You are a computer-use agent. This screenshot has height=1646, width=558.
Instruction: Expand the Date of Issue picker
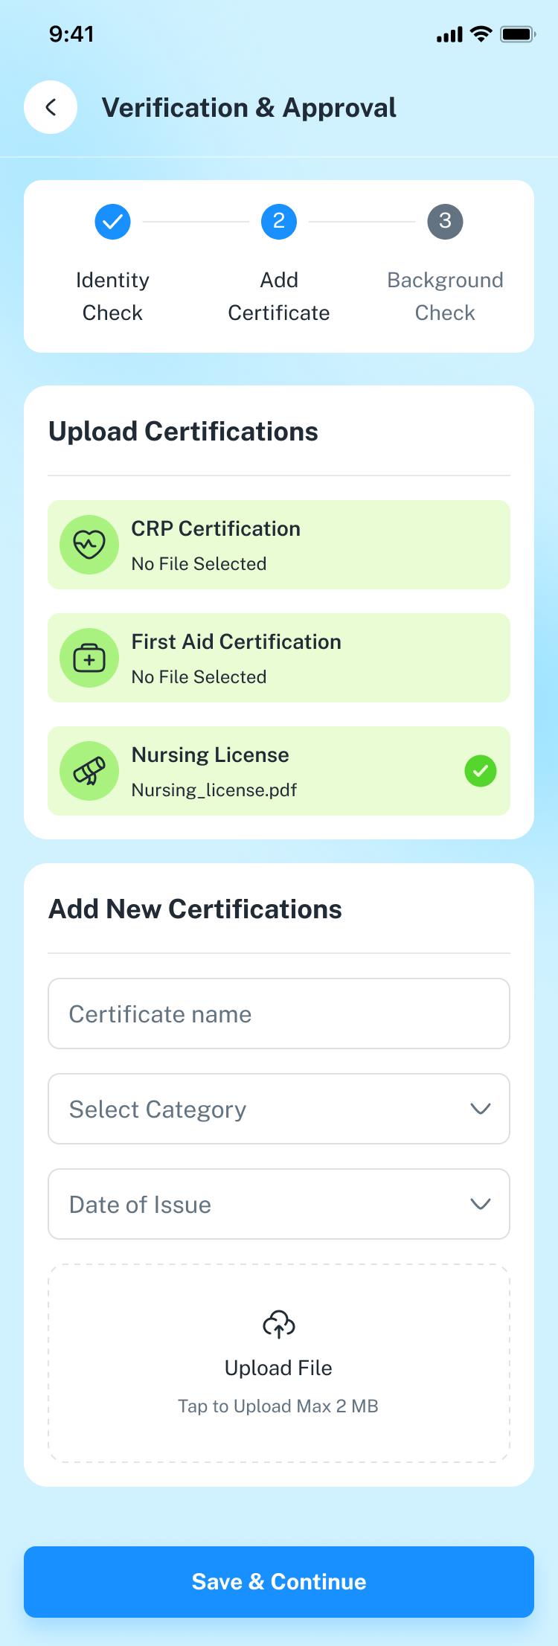tap(279, 1204)
